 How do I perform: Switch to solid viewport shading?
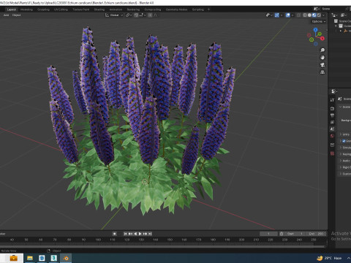(x=309, y=15)
